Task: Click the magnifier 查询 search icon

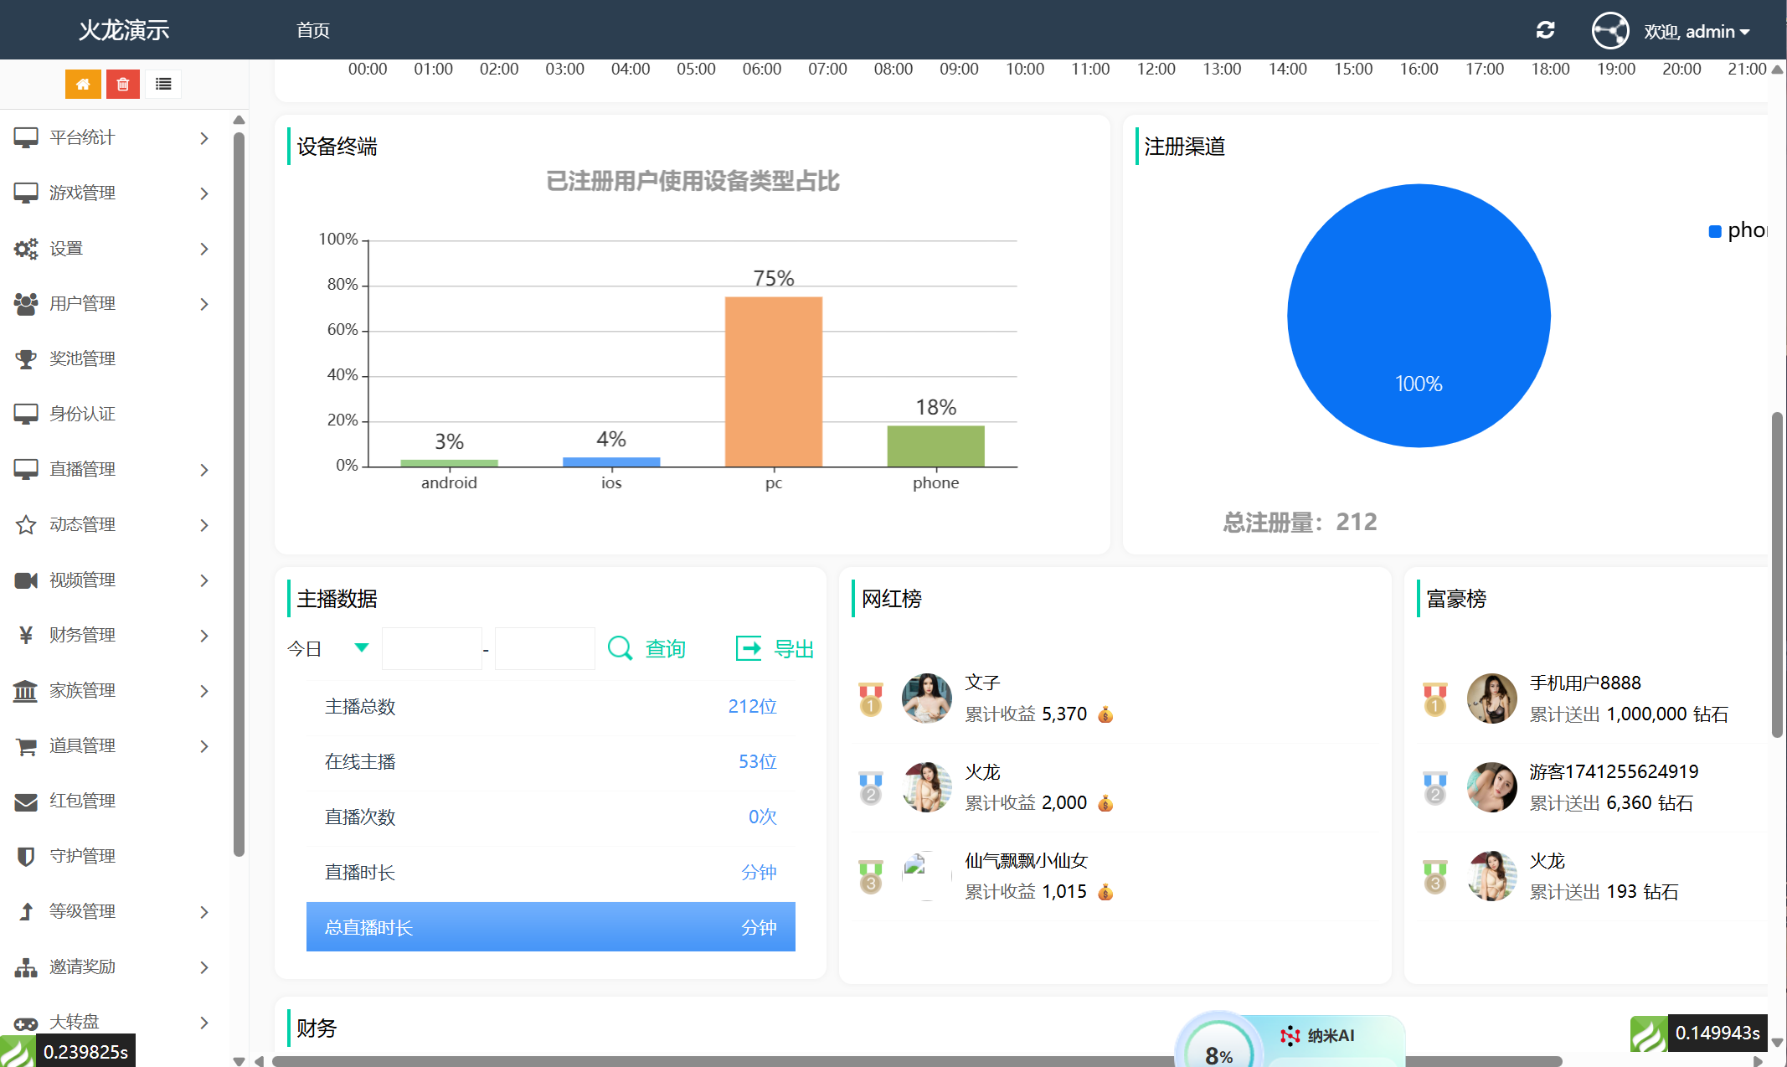Action: coord(620,648)
